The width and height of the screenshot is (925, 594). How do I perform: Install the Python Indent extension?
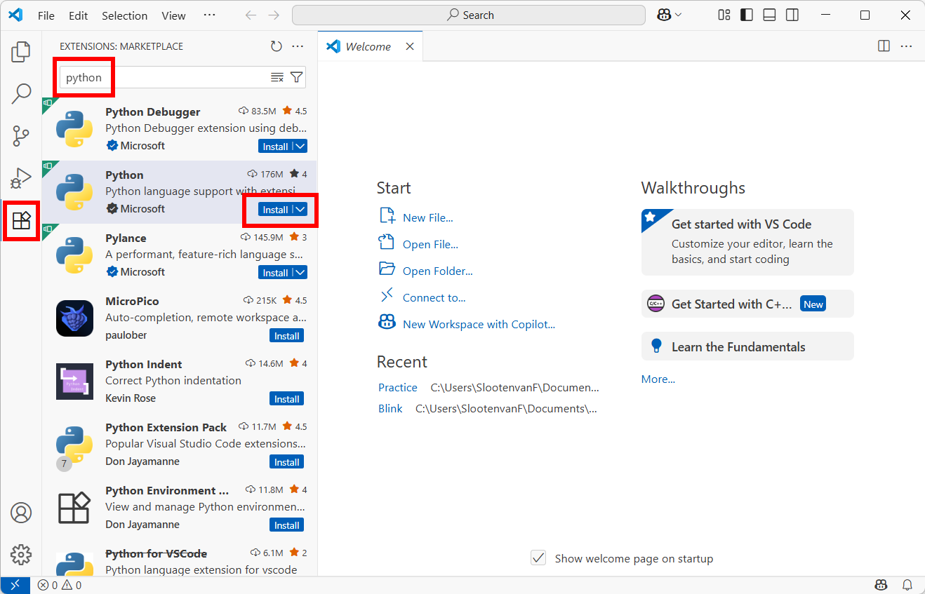tap(287, 398)
